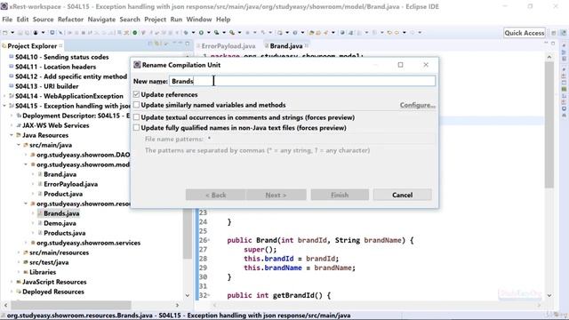
Task: Enable Update similarly named variables and methods
Action: [x=136, y=105]
